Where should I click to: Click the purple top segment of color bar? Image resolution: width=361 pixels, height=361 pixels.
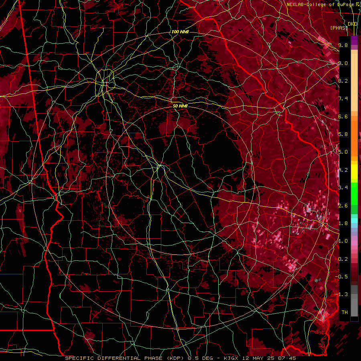coord(354,40)
